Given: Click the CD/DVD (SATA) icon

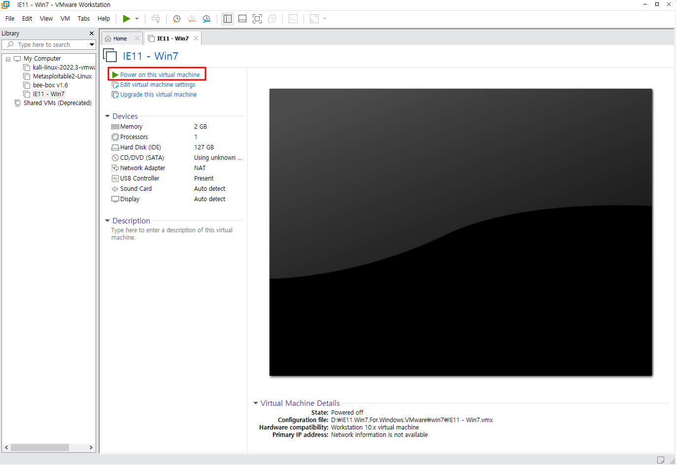Looking at the screenshot, I should 115,158.
